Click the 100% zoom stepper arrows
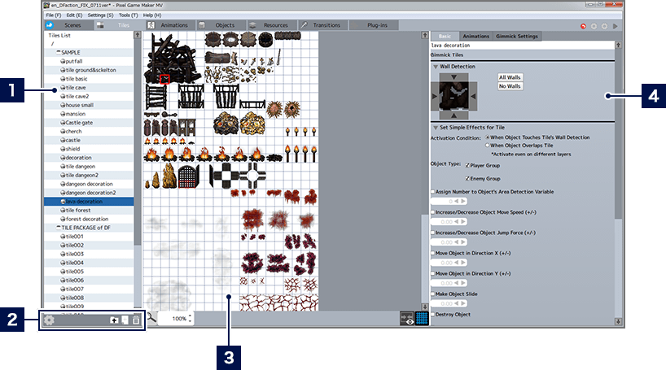666x370 pixels. 190,318
